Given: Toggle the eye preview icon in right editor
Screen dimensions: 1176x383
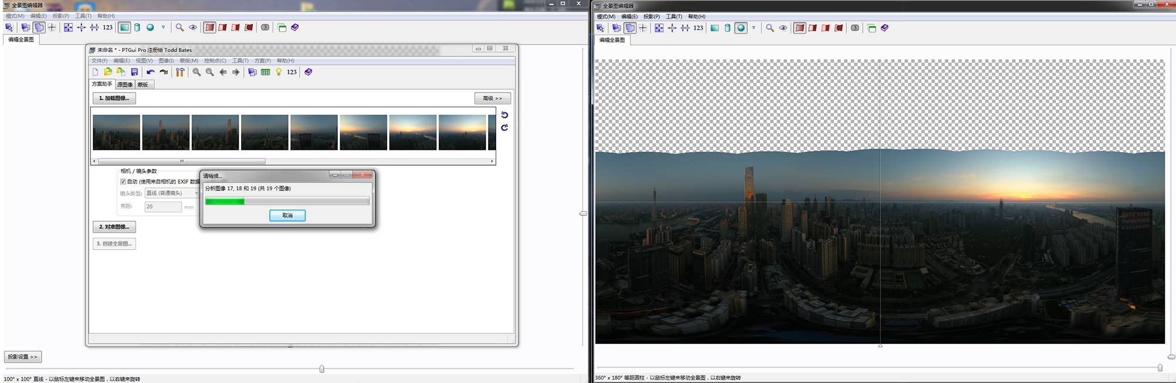Looking at the screenshot, I should (x=782, y=28).
